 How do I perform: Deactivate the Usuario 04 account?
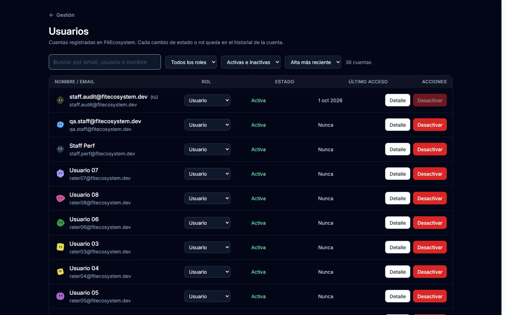pos(430,272)
